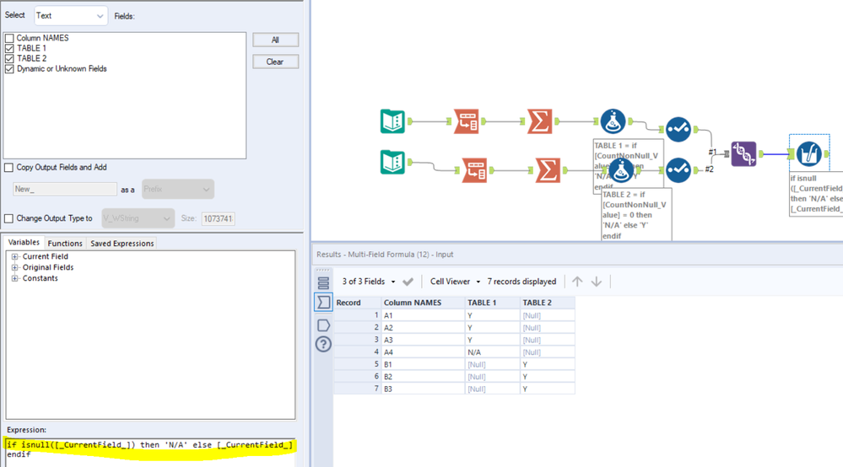Apply field selection checkmark in results
Viewport: 843px width, 467px height.
pyautogui.click(x=408, y=282)
